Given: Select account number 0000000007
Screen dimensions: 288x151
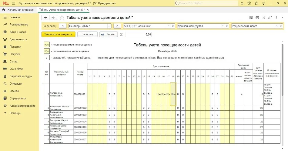Looking at the screenshot, I should click(x=80, y=139).
